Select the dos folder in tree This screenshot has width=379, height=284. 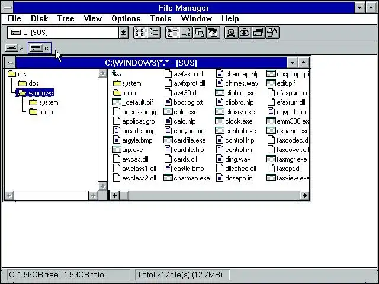click(28, 83)
